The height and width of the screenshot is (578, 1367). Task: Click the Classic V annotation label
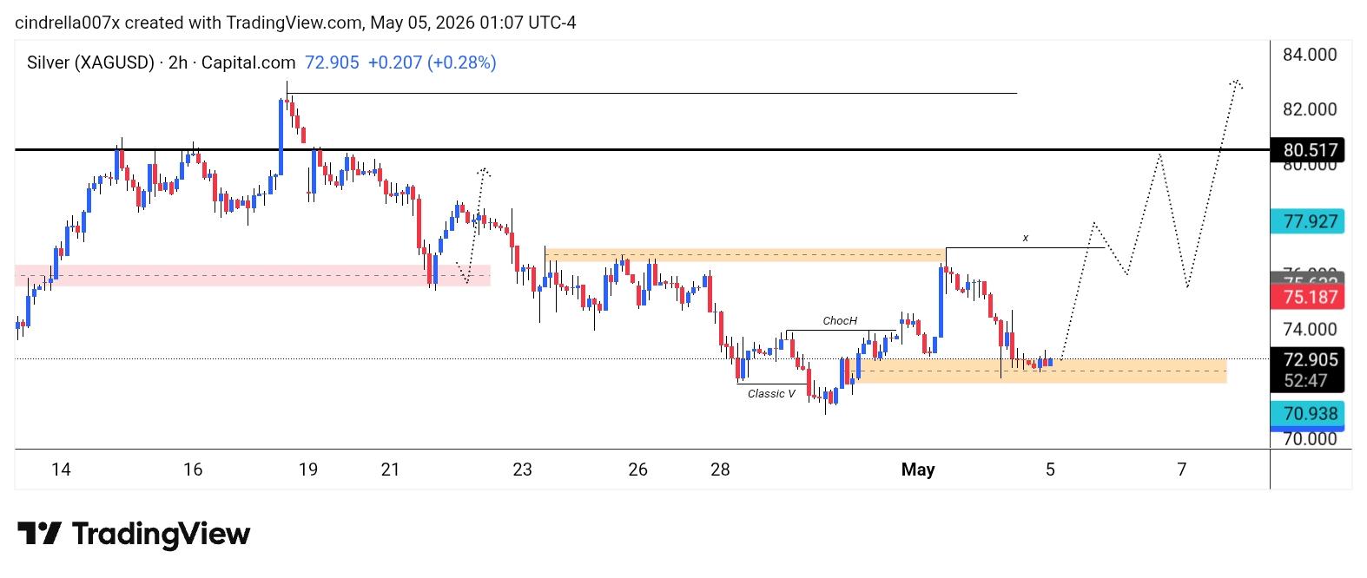[x=771, y=394]
